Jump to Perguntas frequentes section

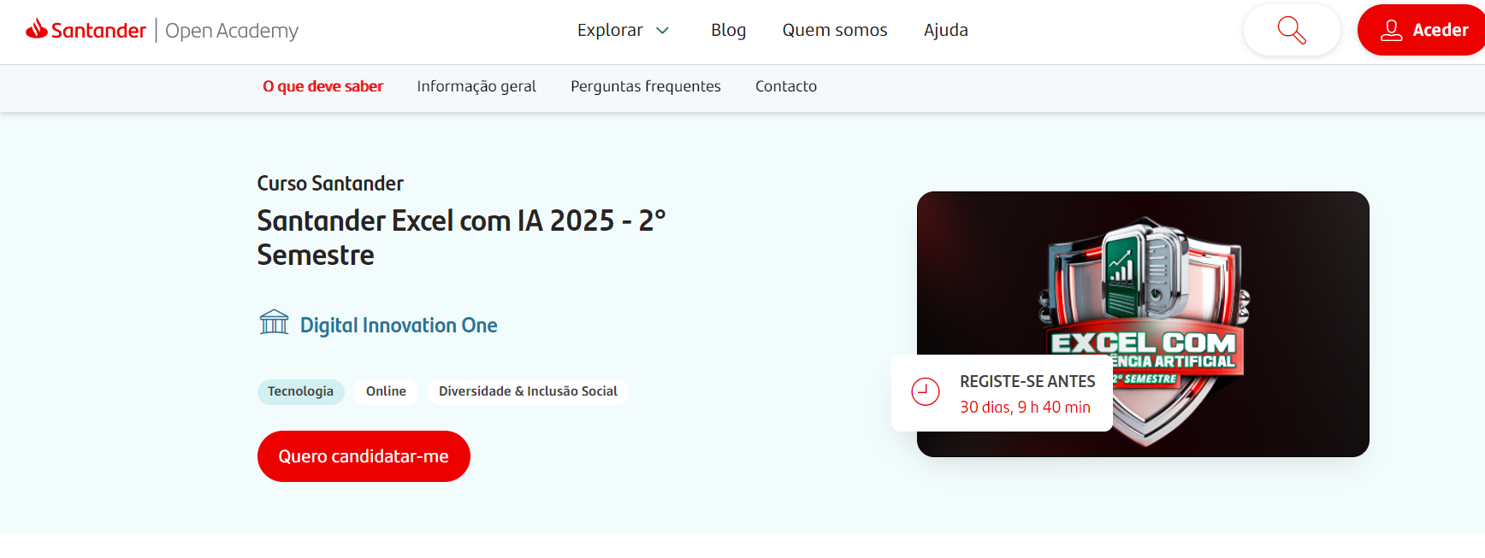tap(645, 86)
